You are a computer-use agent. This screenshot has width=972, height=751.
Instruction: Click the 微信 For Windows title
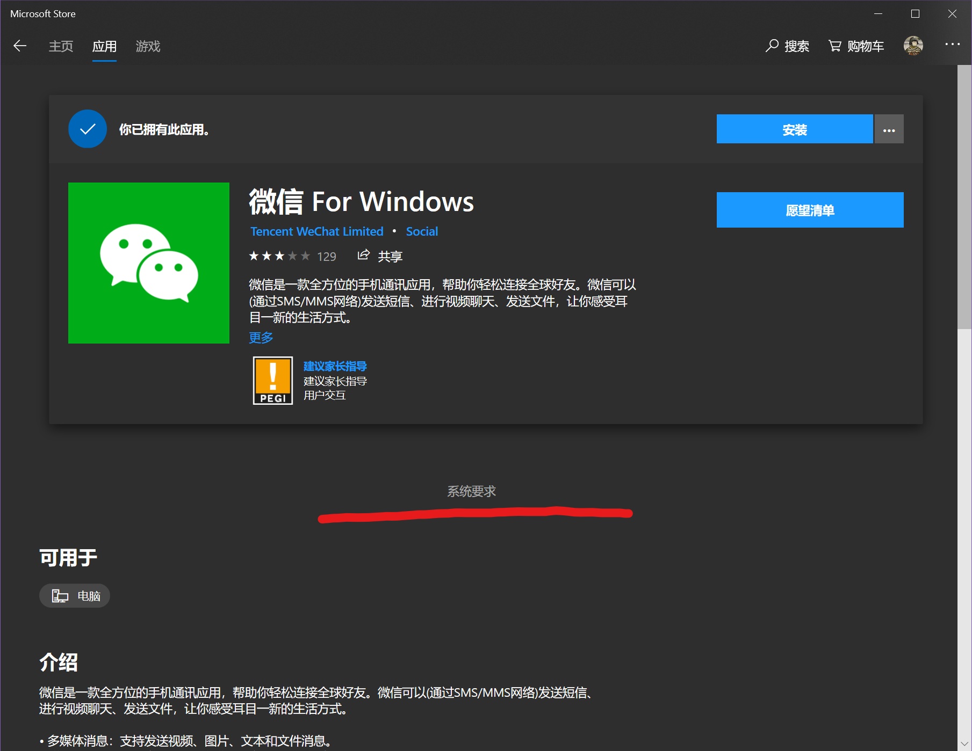click(362, 201)
